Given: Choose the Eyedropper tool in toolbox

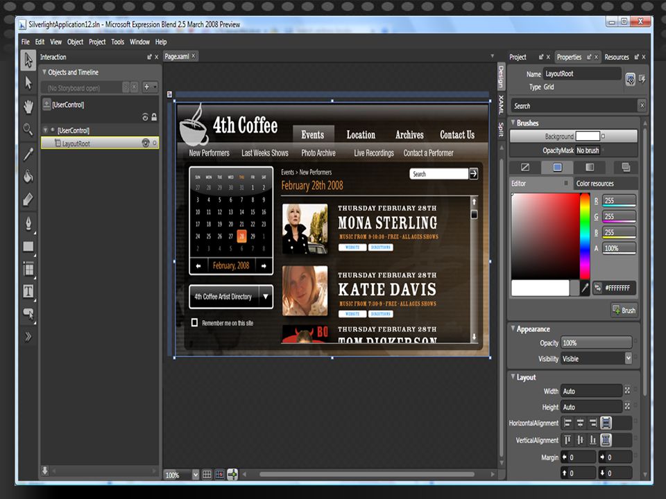Looking at the screenshot, I should 28,154.
